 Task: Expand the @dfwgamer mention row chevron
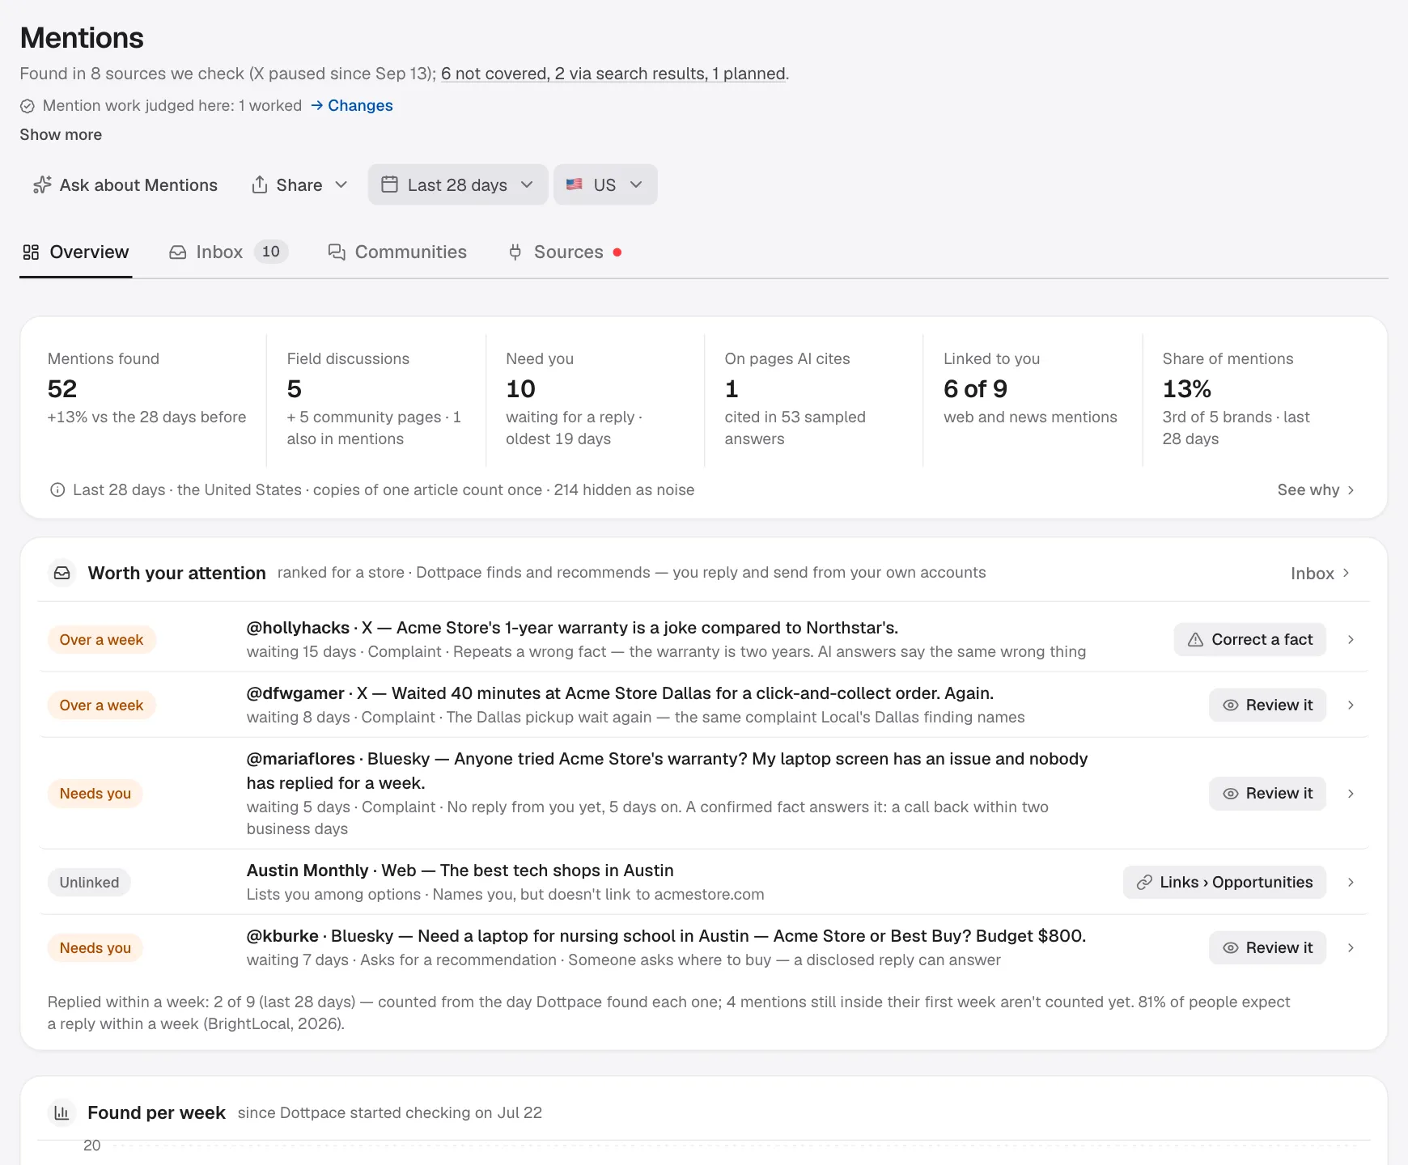(1351, 705)
